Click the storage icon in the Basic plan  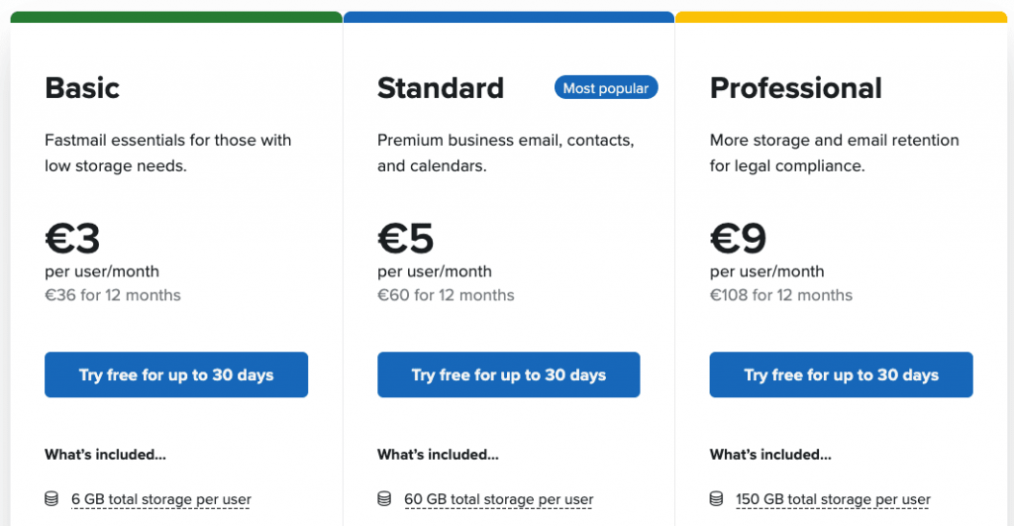[51, 499]
